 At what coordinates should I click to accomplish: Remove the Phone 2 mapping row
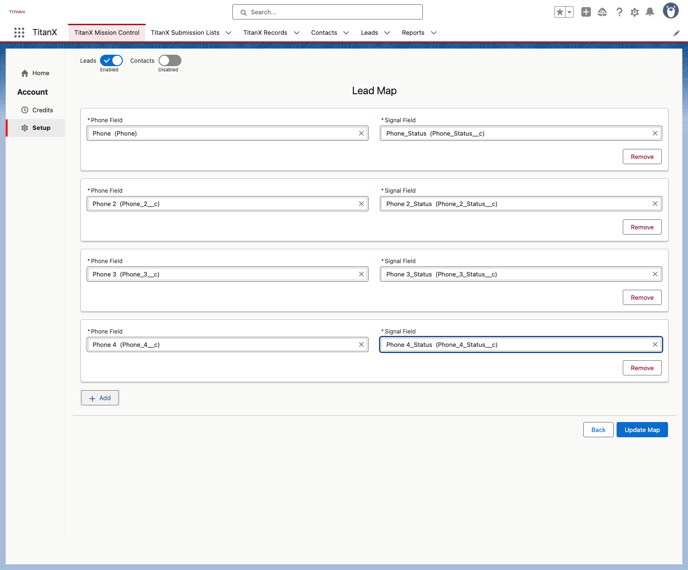coord(642,227)
